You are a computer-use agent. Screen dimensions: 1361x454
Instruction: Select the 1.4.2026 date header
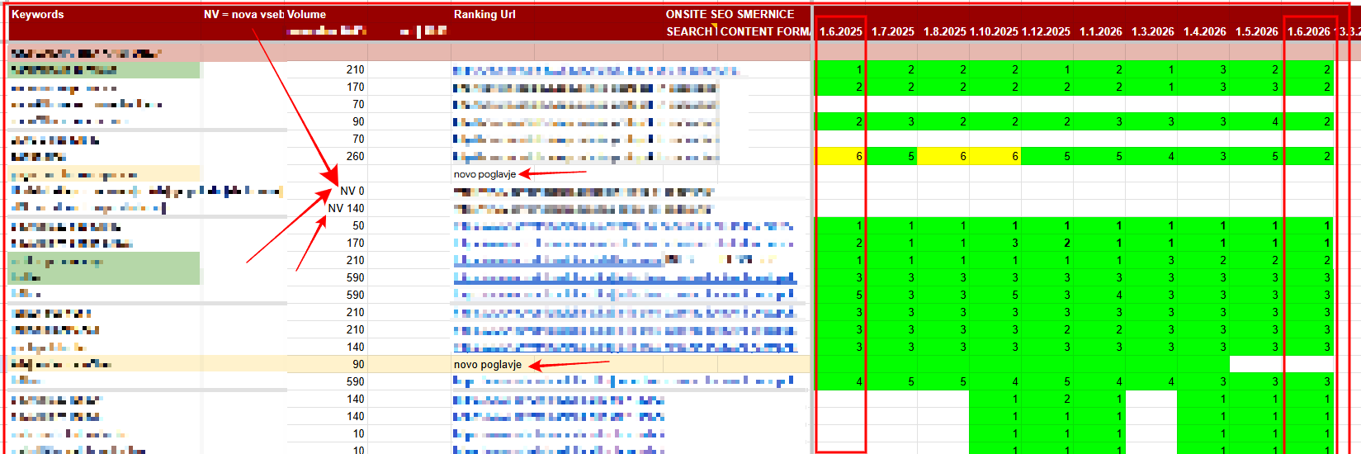[1204, 31]
